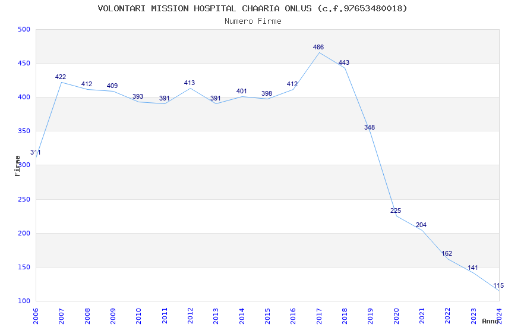Click the 409 value label

(112, 86)
